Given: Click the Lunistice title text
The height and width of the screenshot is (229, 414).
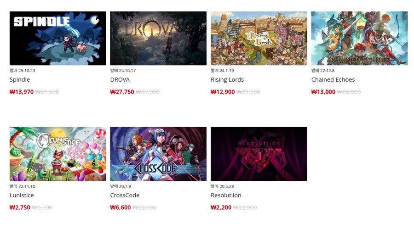Looking at the screenshot, I should pyautogui.click(x=22, y=195).
